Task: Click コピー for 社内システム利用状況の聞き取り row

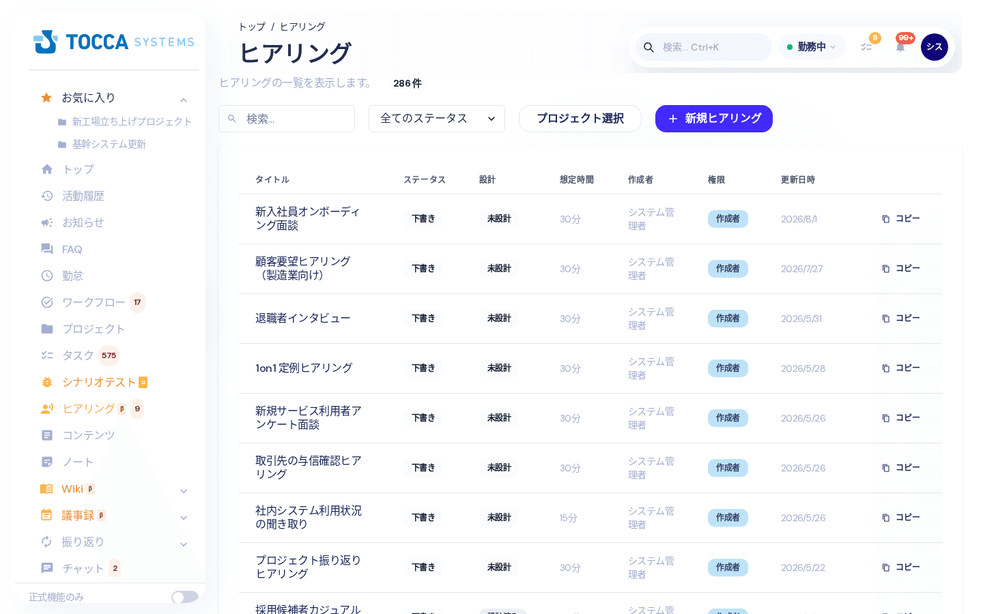Action: [x=901, y=518]
